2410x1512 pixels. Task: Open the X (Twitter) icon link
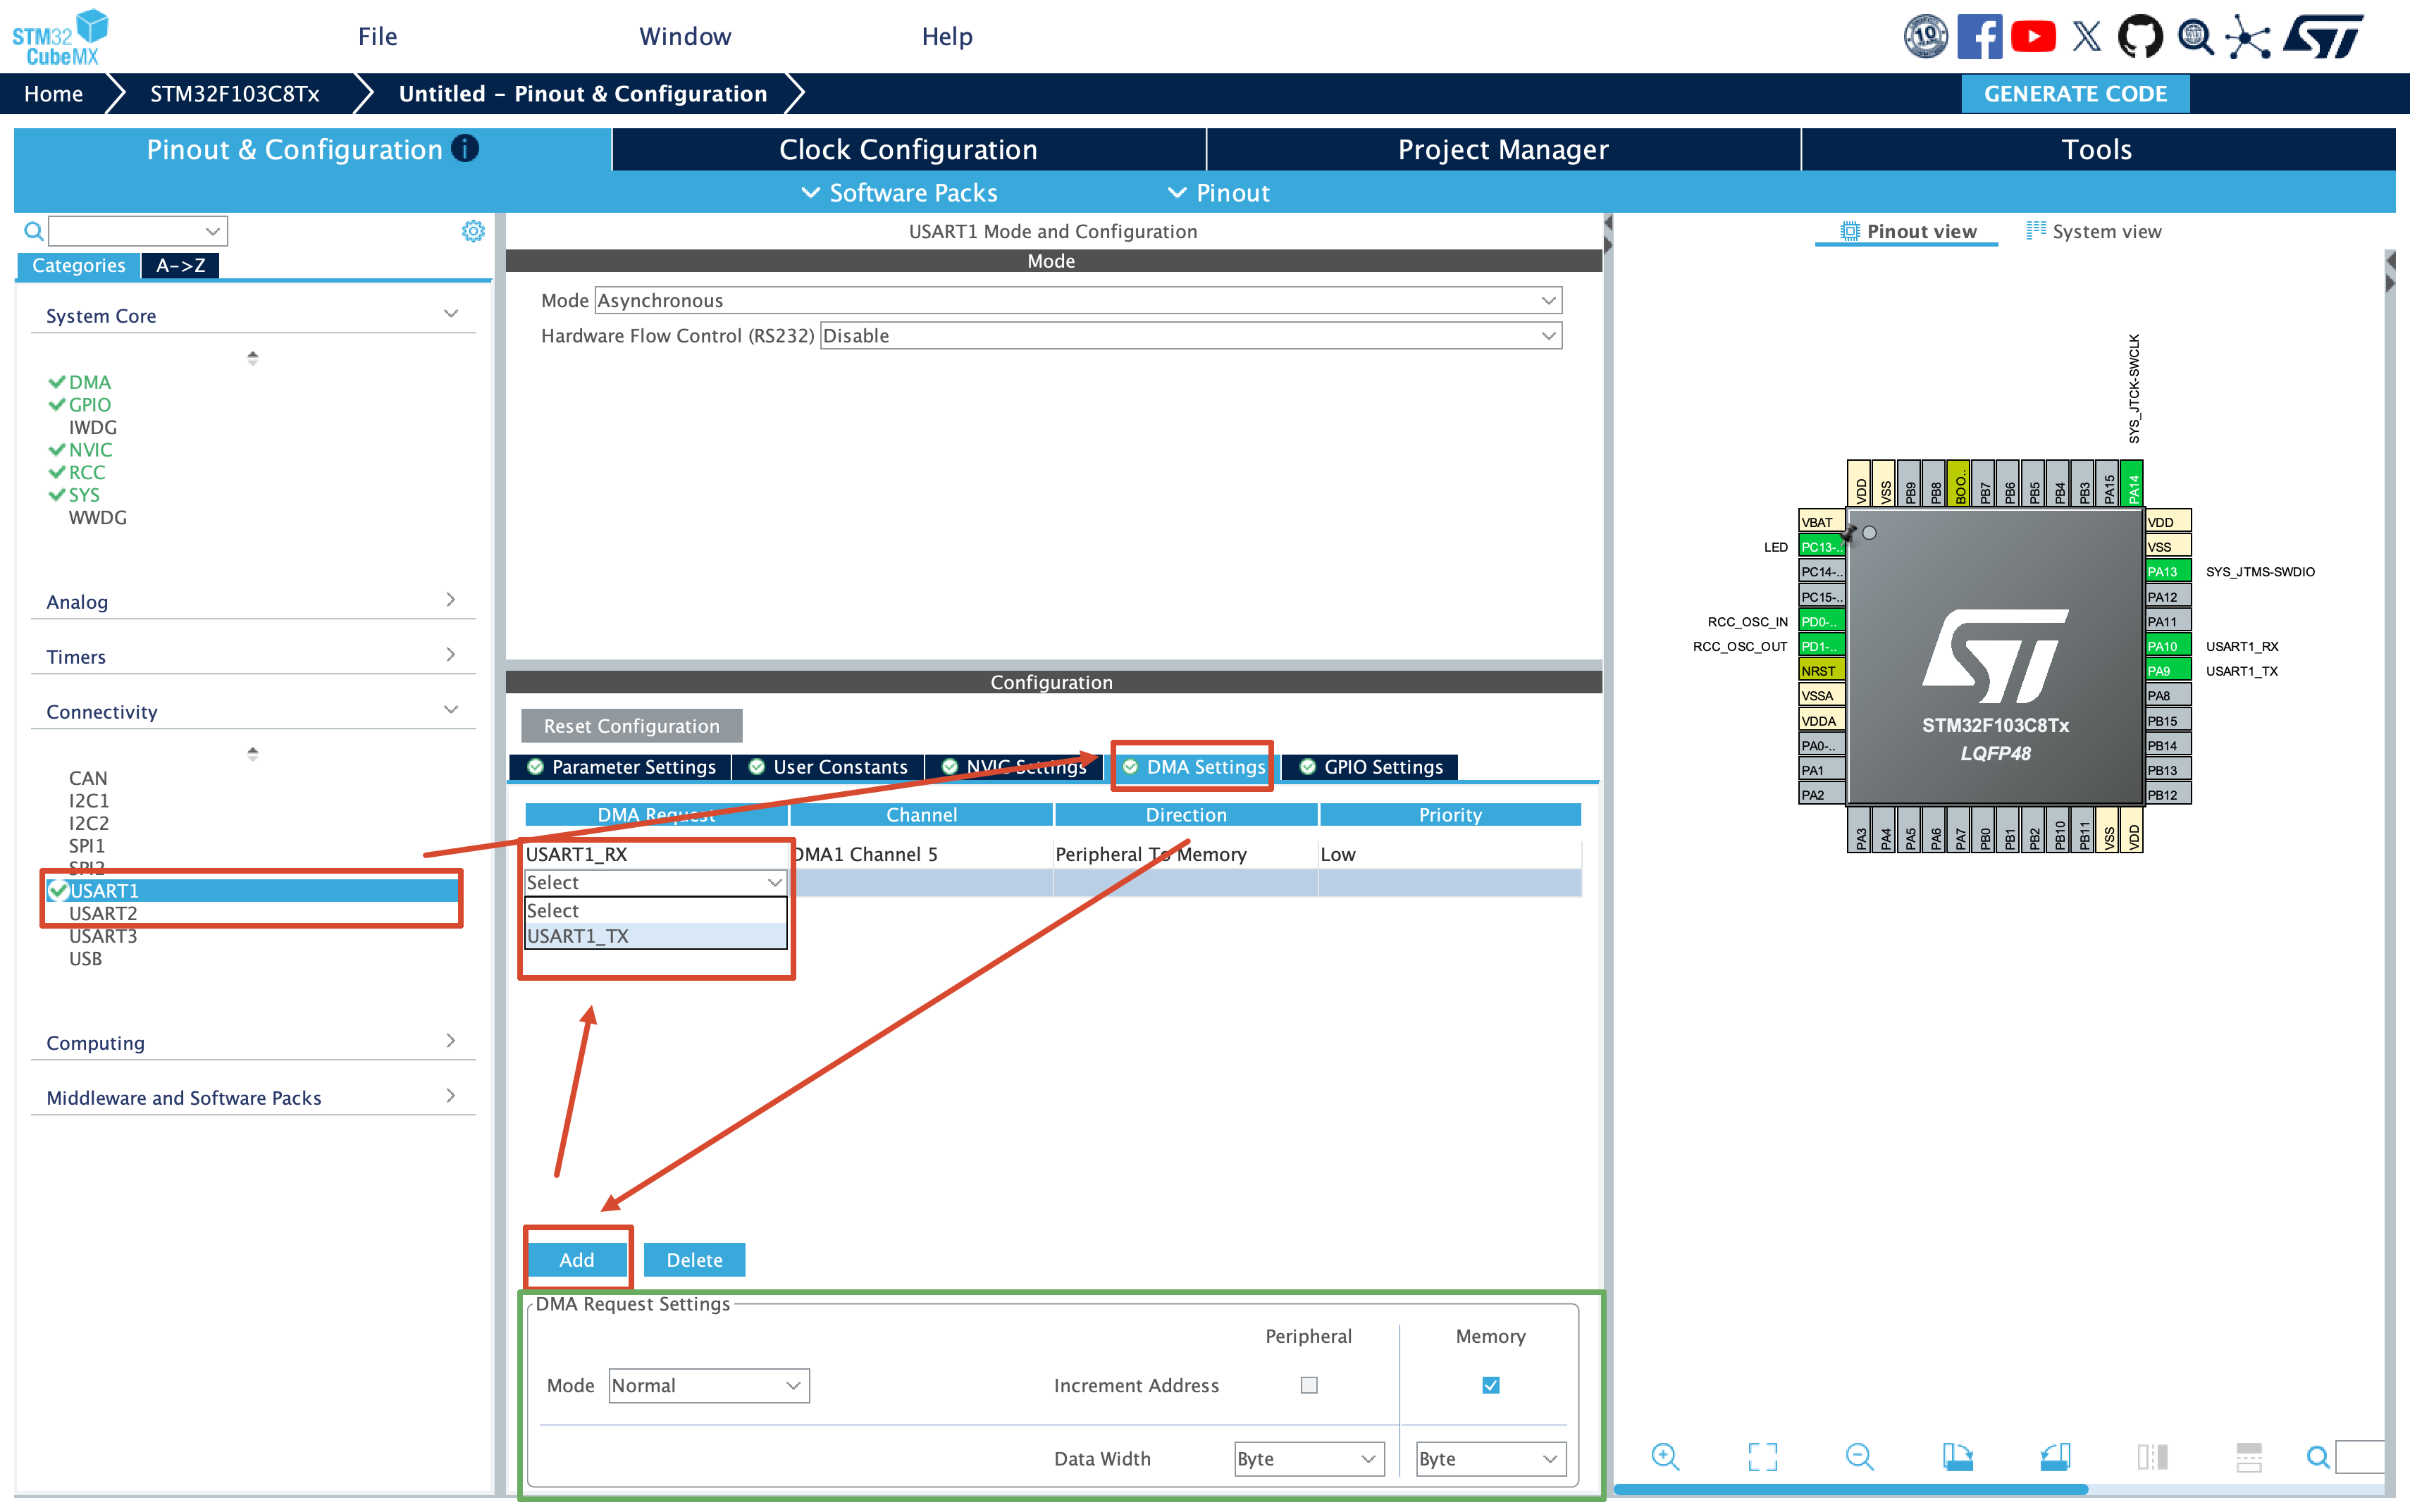point(2087,37)
